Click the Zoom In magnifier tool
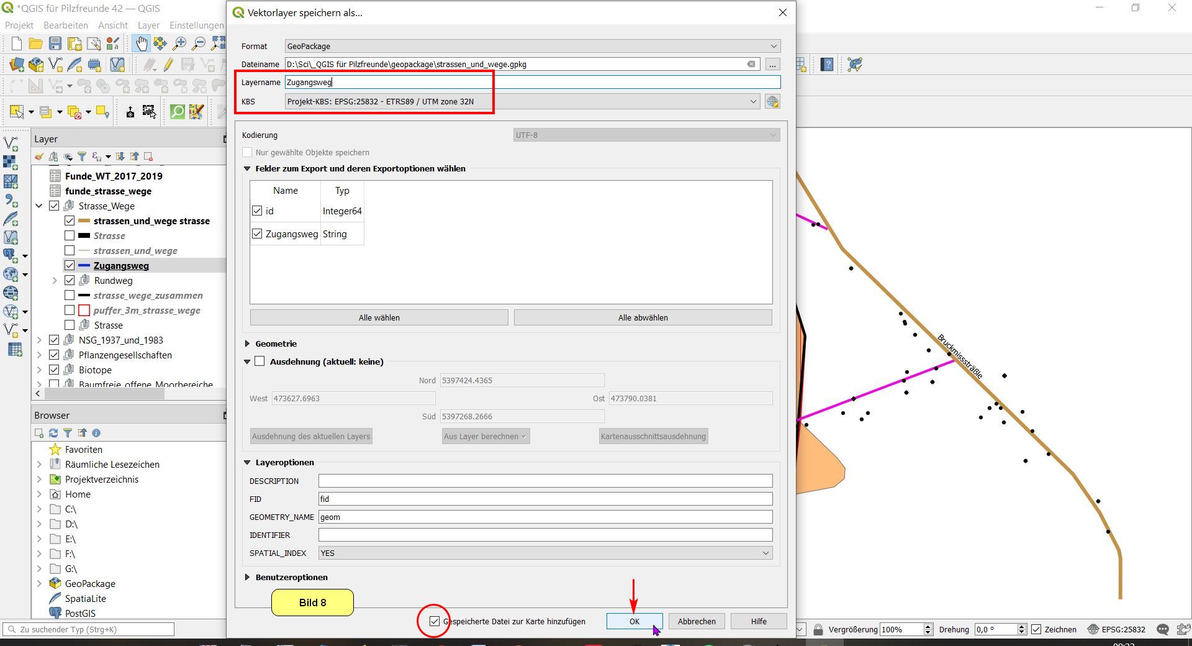Viewport: 1192px width, 646px height. coord(179,43)
